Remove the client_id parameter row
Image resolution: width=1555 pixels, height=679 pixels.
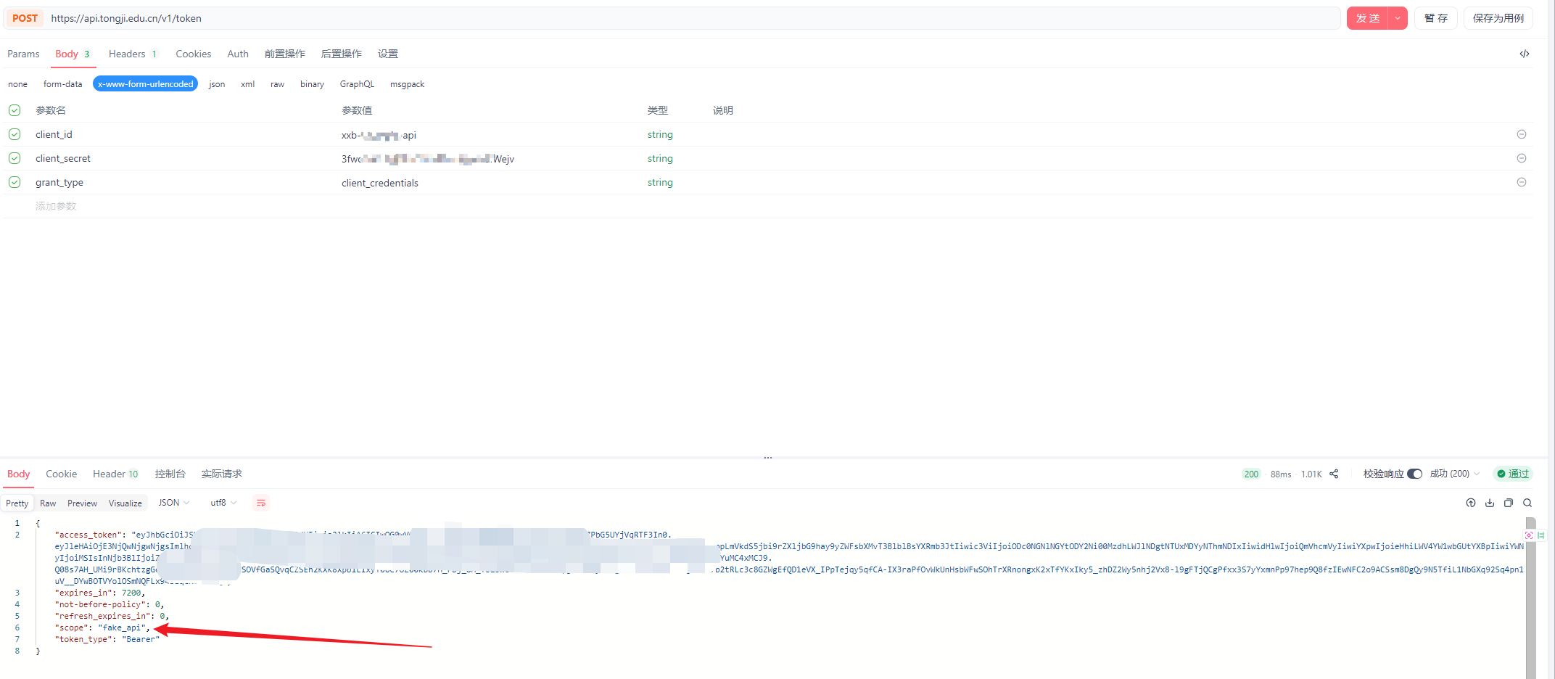click(1521, 134)
